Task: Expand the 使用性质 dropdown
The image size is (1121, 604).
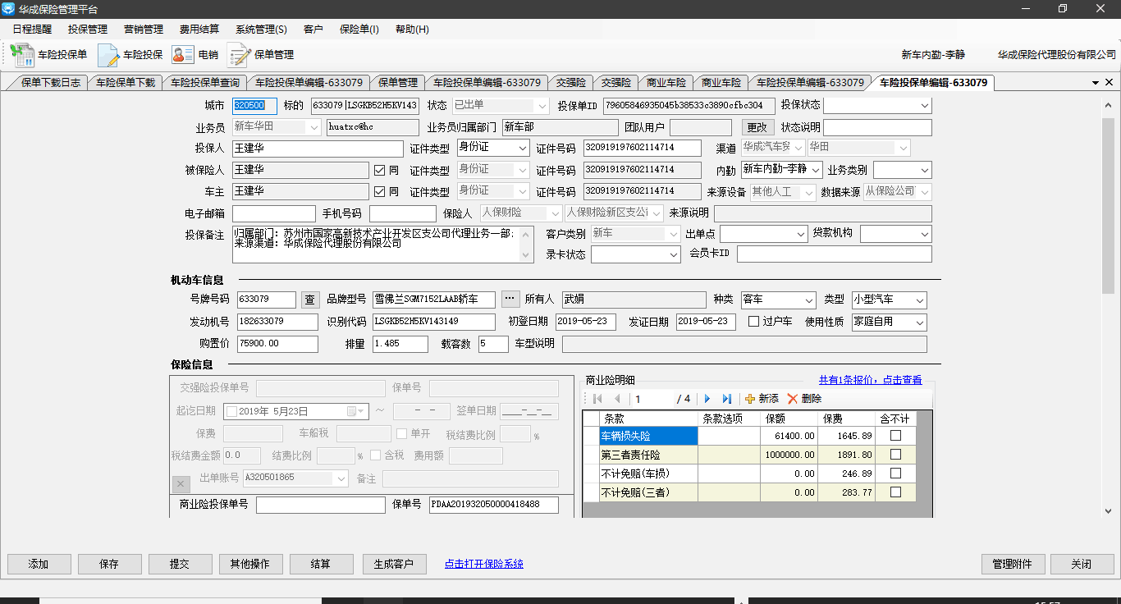Action: coord(919,322)
